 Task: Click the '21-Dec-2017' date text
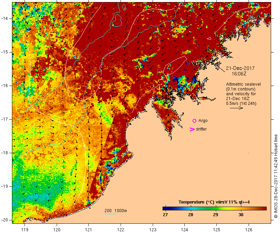tap(240, 68)
